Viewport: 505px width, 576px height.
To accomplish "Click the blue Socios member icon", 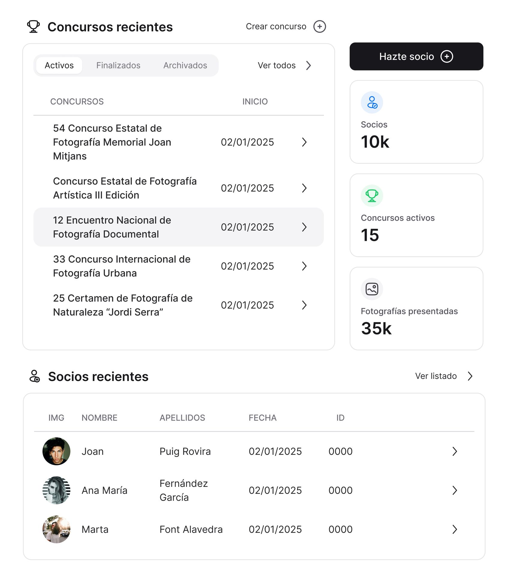I will [372, 102].
